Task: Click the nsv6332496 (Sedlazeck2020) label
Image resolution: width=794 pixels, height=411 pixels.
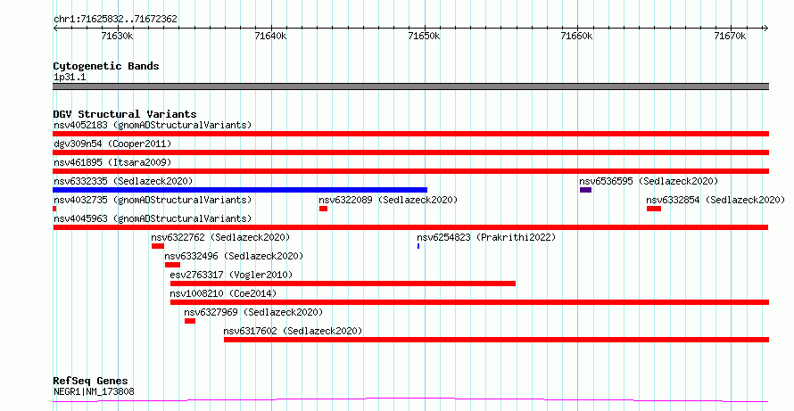Action: pyautogui.click(x=234, y=256)
